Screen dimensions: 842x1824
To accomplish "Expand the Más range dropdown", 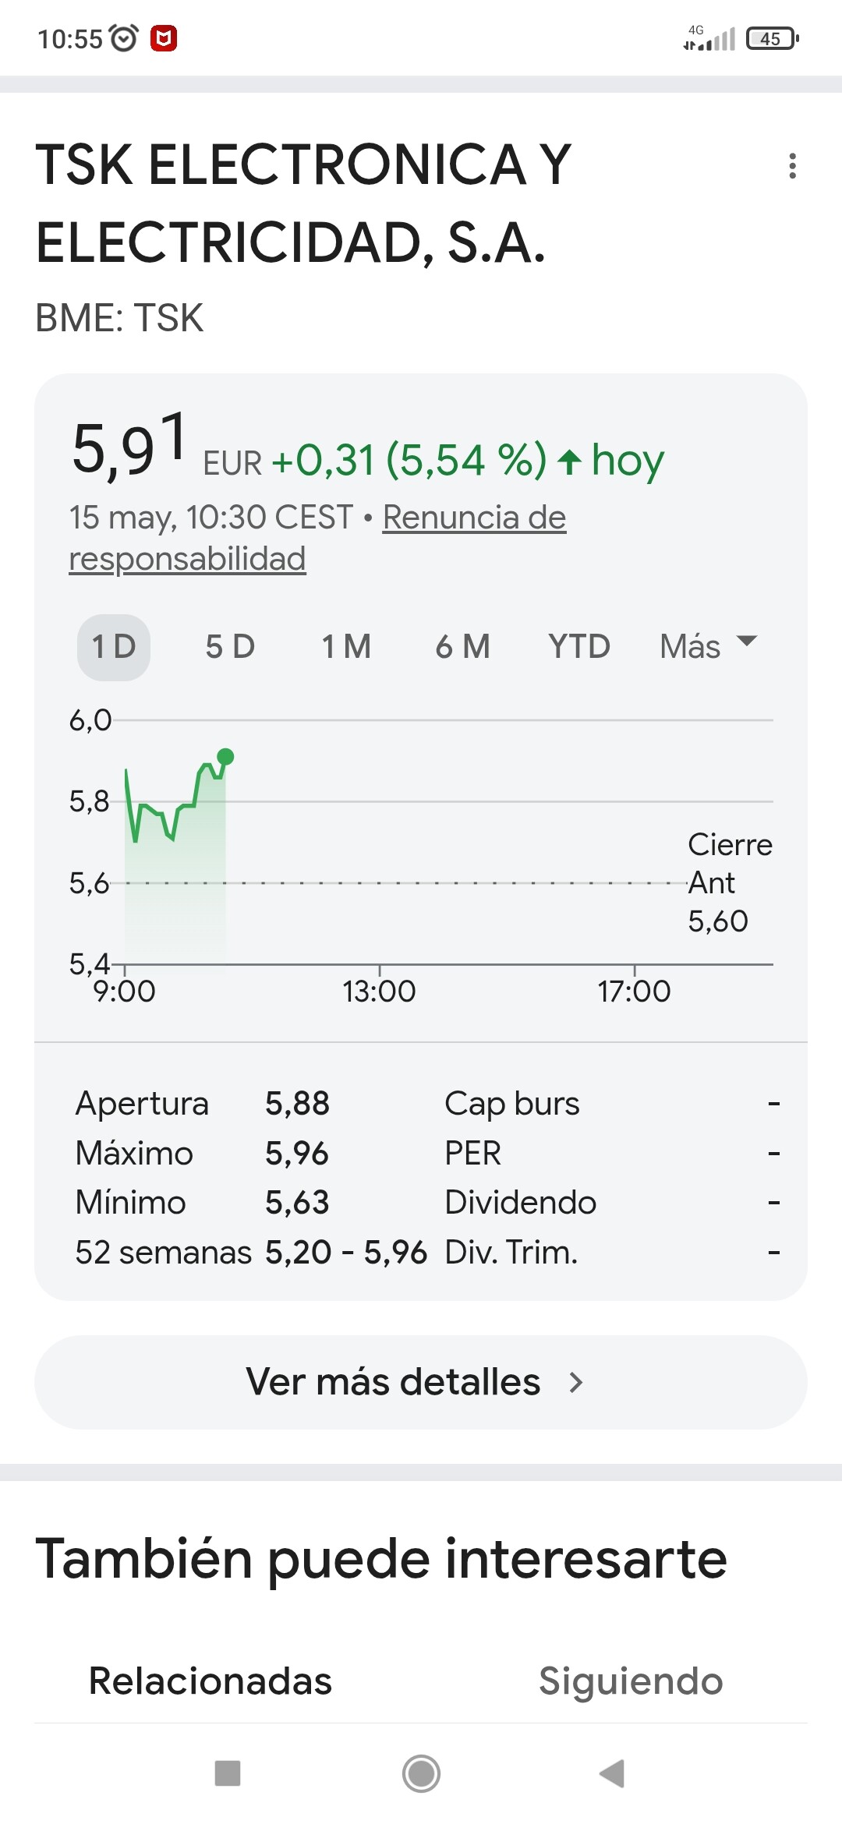I will click(x=708, y=646).
